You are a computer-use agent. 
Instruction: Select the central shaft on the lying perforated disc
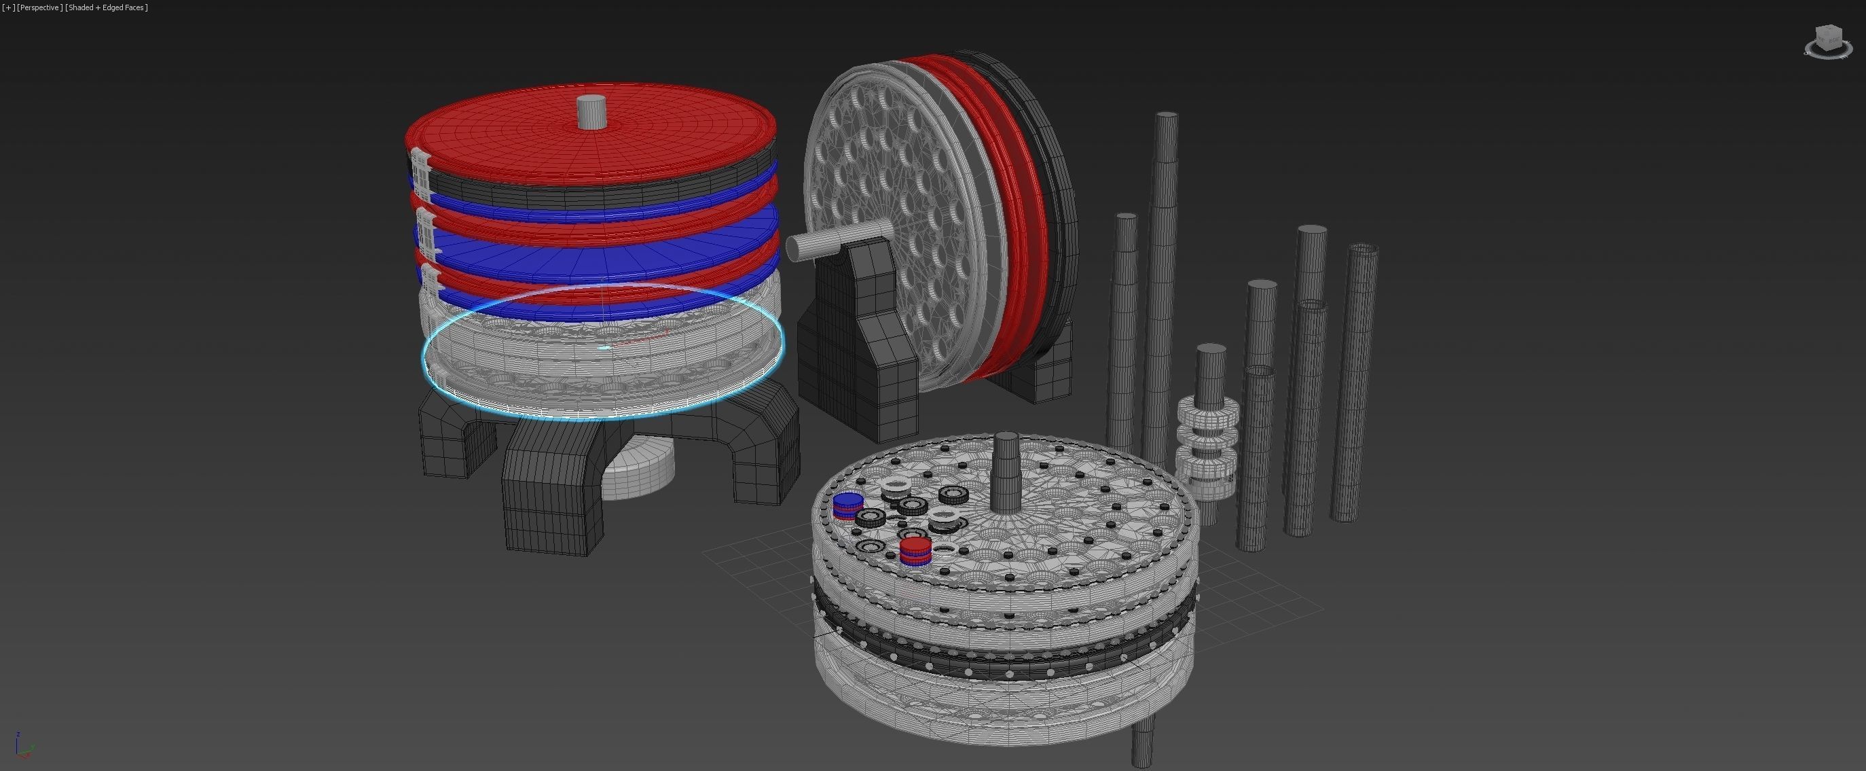pos(1006,473)
